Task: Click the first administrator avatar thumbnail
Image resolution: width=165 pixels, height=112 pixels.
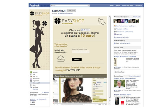Action: point(115,21)
